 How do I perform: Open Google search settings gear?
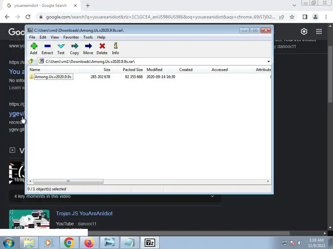click(304, 31)
